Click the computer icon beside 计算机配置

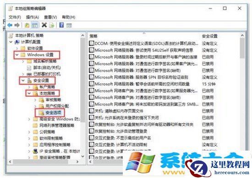(x=17, y=42)
